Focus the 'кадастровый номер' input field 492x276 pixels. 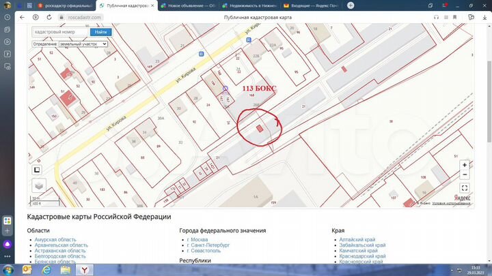tap(61, 32)
